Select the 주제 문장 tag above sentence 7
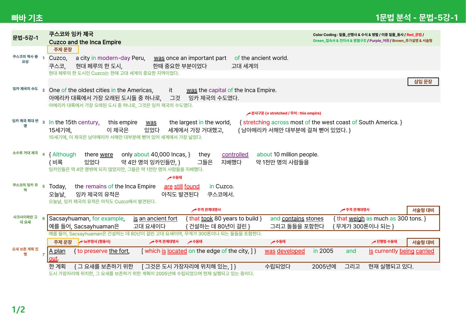Screen dimensions: 466x329 click(x=63, y=242)
